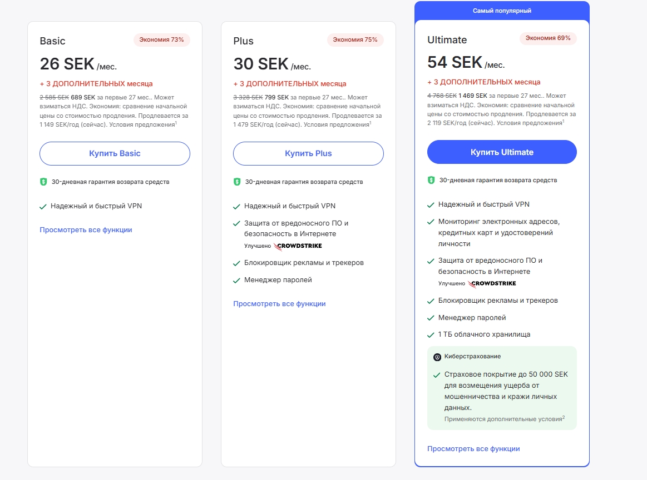This screenshot has width=647, height=480.
Task: Open Просмотреть все функции link under Basic
Action: click(86, 229)
